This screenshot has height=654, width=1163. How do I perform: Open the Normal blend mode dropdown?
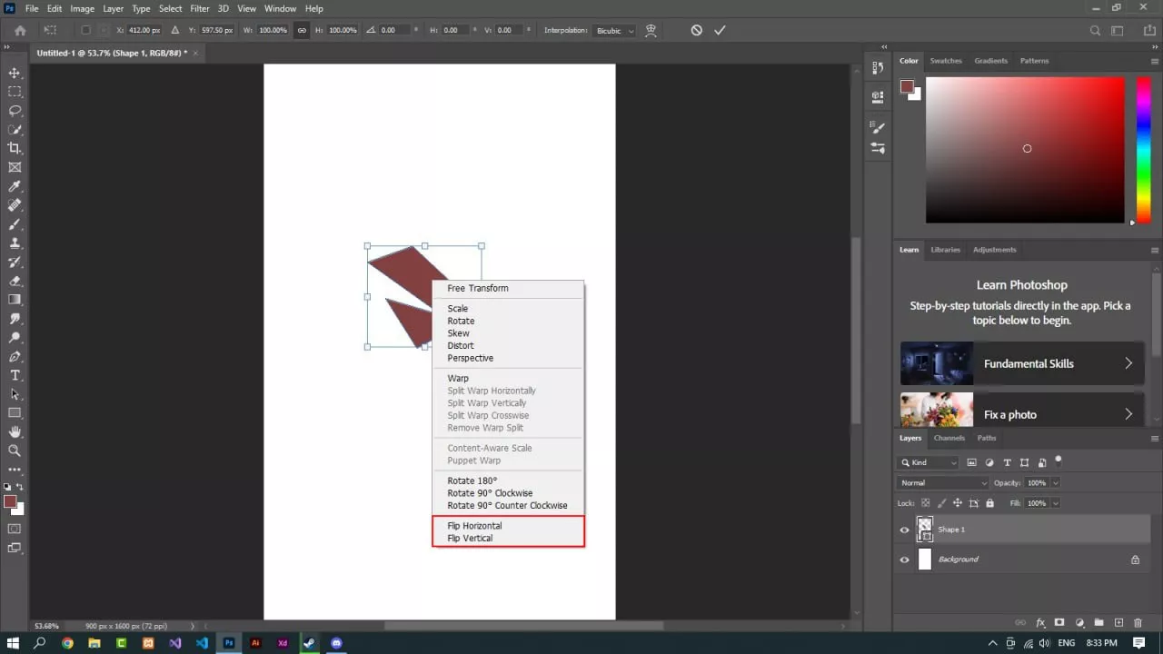(x=942, y=483)
